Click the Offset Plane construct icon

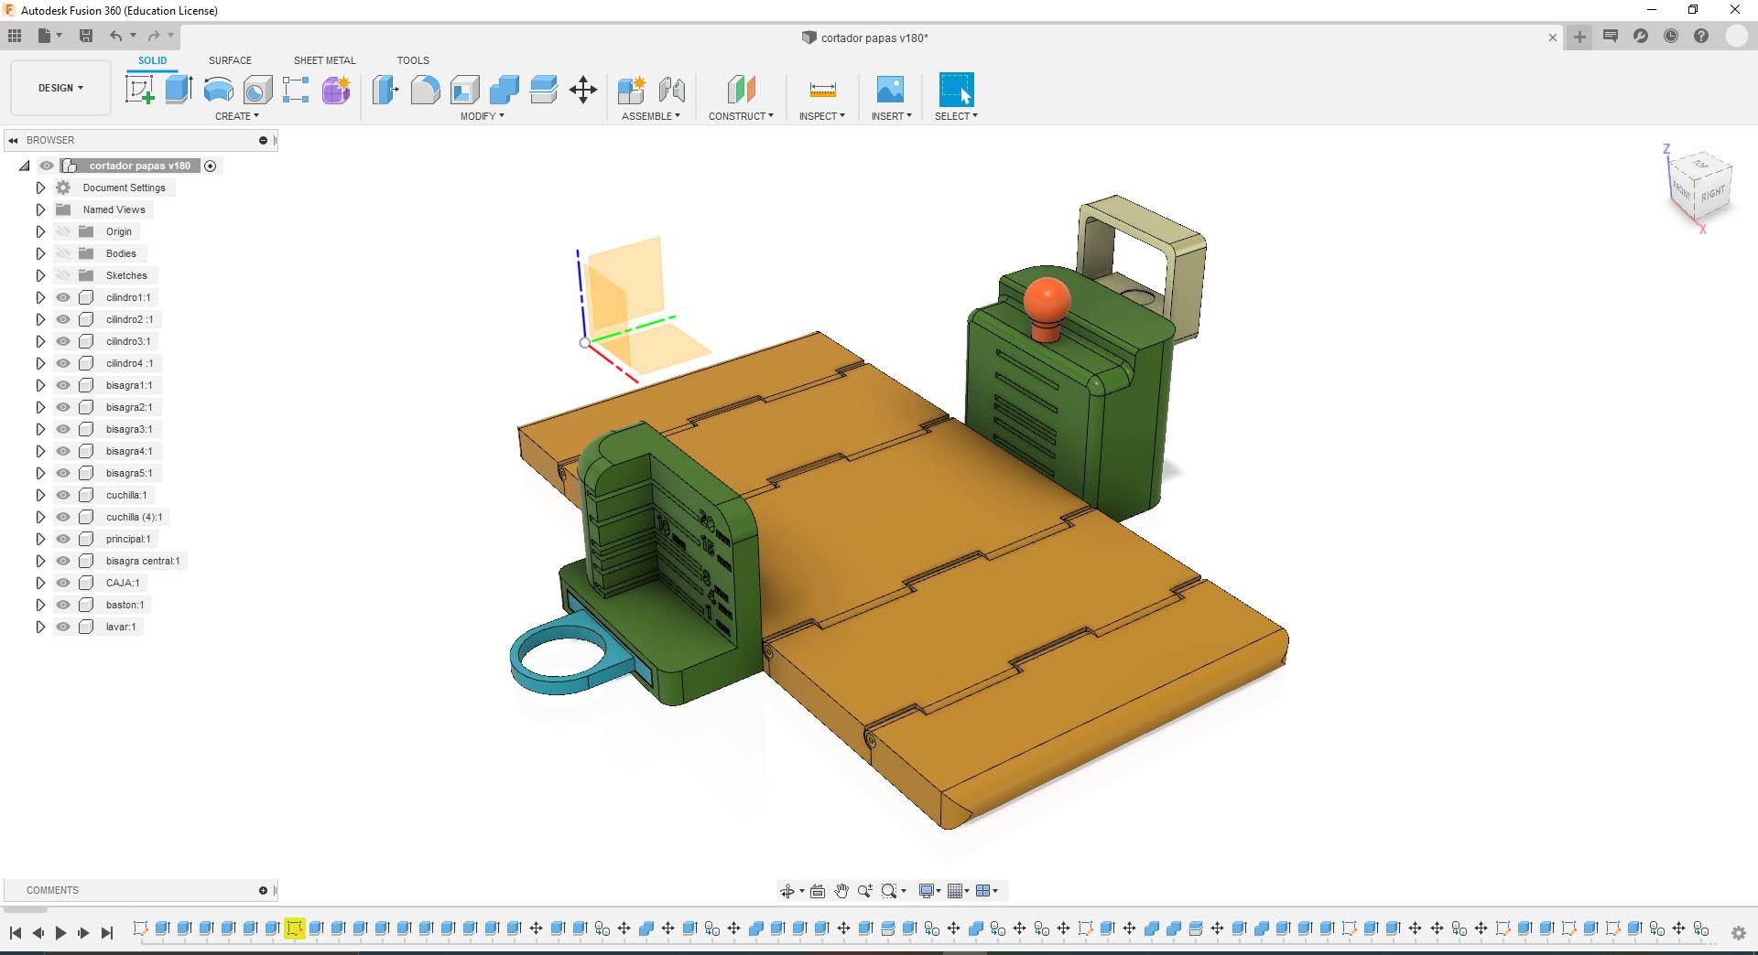741,90
